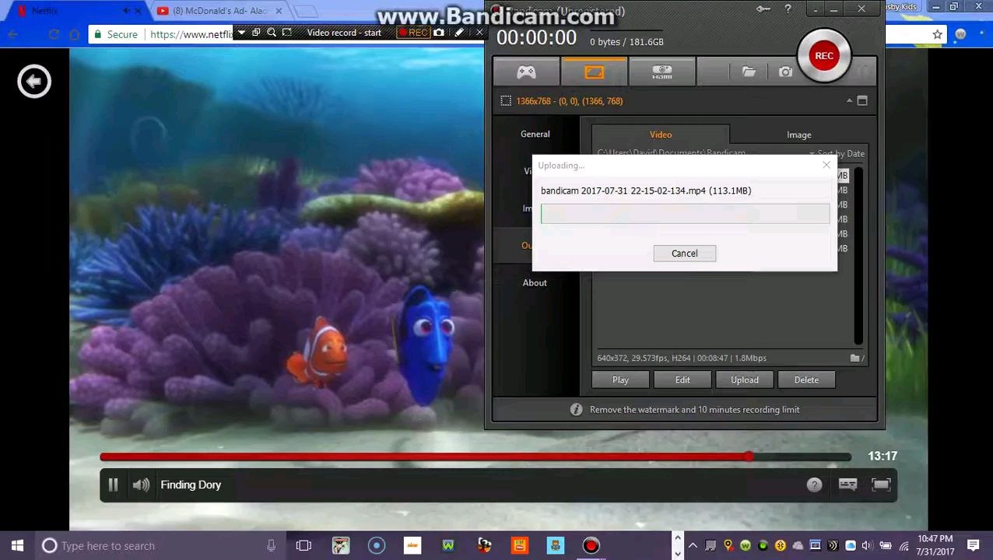Image resolution: width=993 pixels, height=560 pixels.
Task: Click the overlay toolbar REC button
Action: (412, 33)
